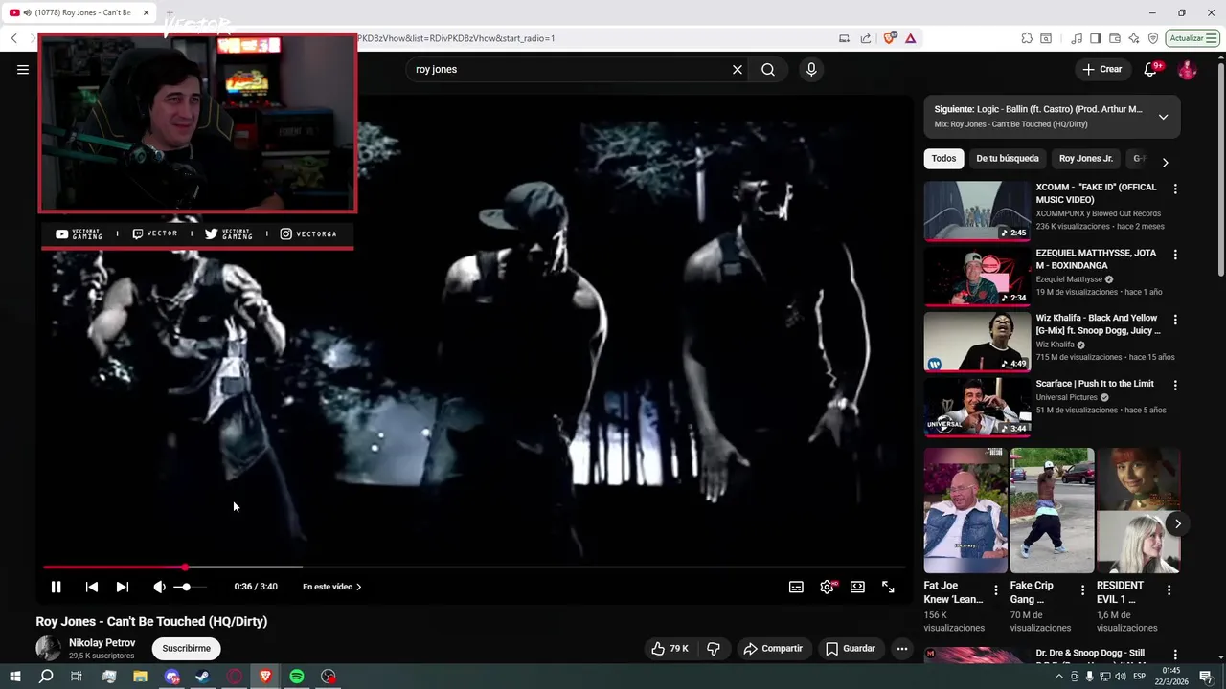Start voice search with the microphone
This screenshot has width=1226, height=689.
811,69
